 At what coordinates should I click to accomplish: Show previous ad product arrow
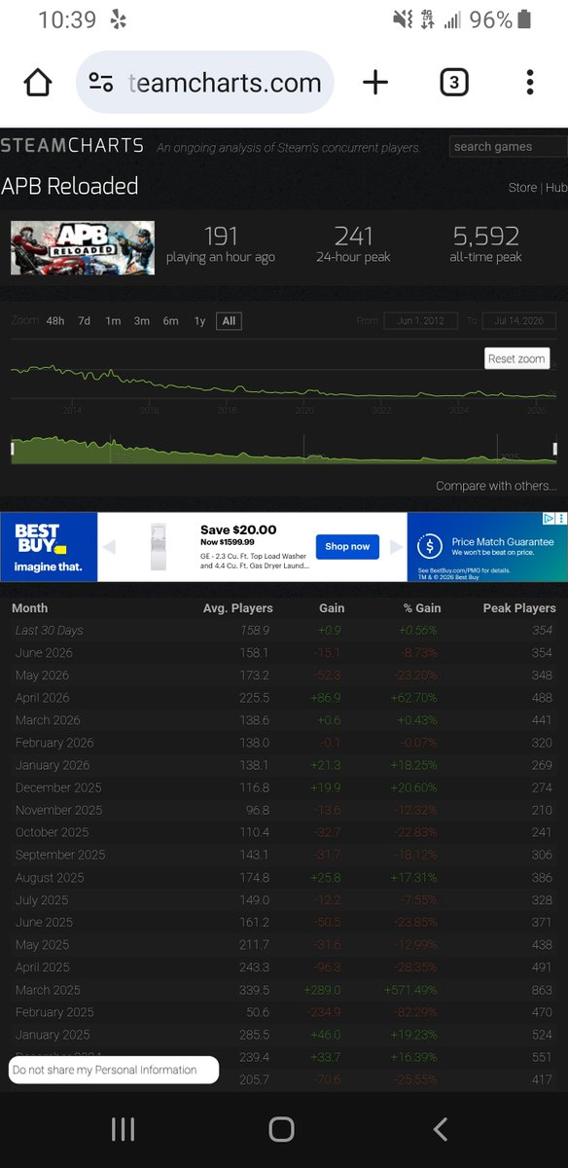click(109, 547)
